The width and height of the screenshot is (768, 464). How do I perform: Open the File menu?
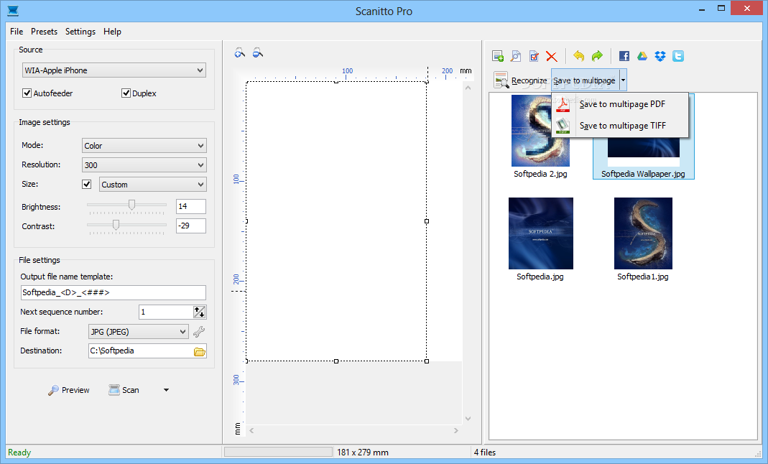coord(16,32)
